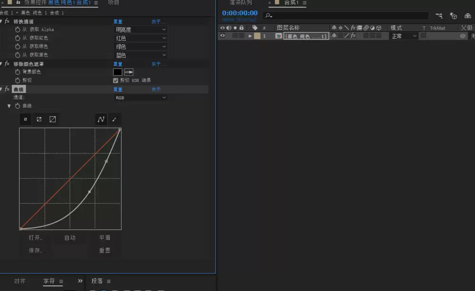
Task: Click the 0:00:00:00 current timecode
Action: 239,13
